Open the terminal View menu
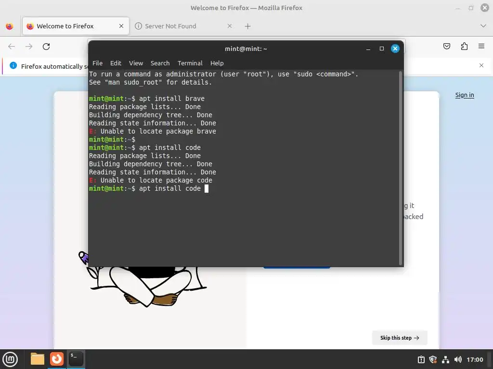The height and width of the screenshot is (369, 493). click(136, 63)
